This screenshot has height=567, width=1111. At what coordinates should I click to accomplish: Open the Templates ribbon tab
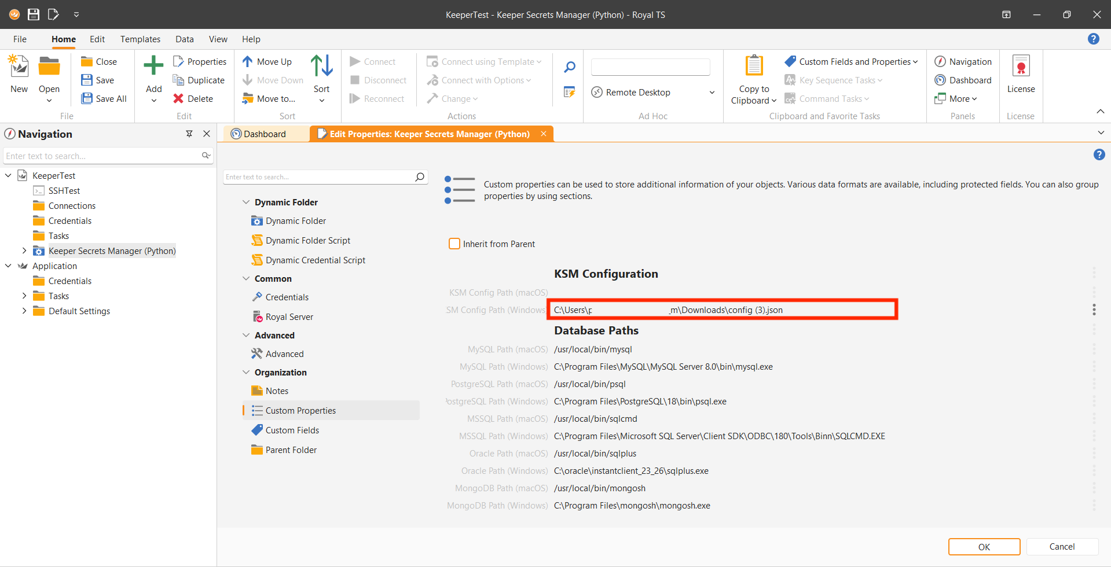[140, 39]
